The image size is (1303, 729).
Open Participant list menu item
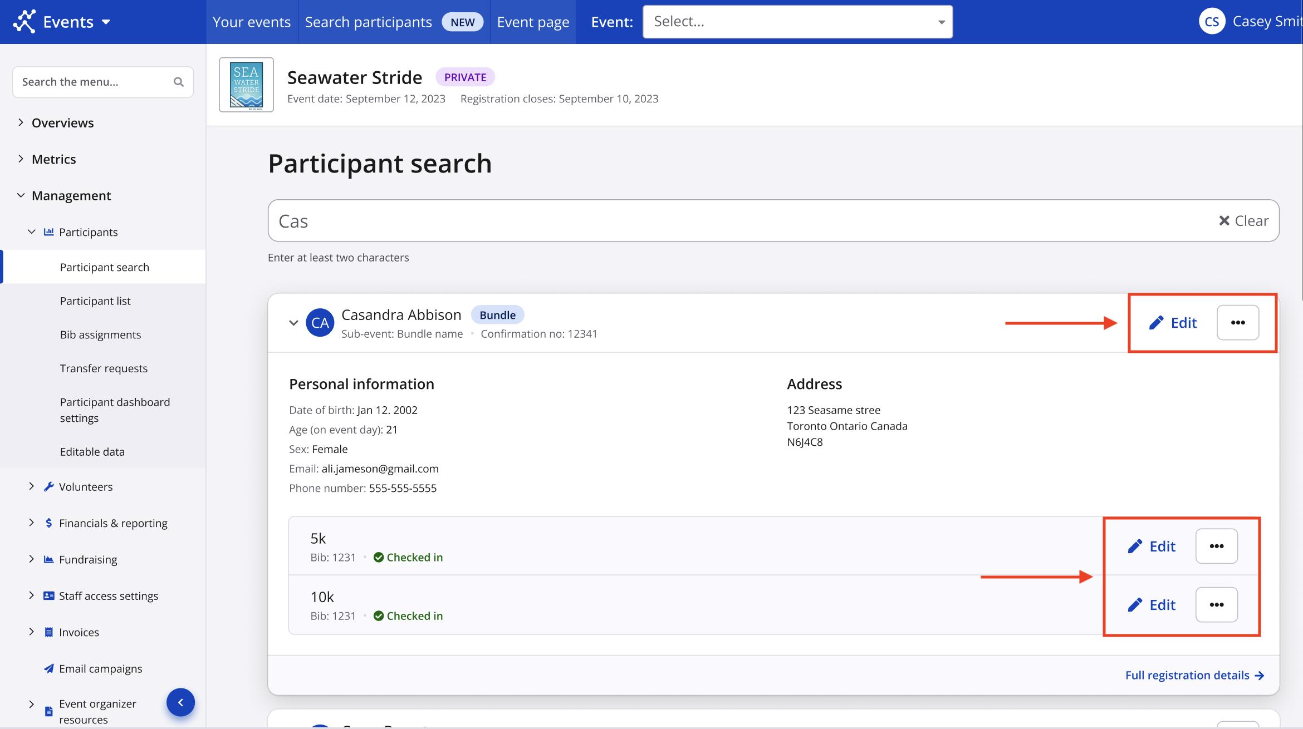click(95, 301)
